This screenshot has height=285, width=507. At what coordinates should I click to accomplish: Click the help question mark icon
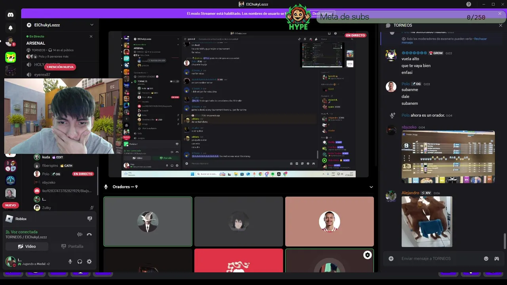[x=469, y=4]
